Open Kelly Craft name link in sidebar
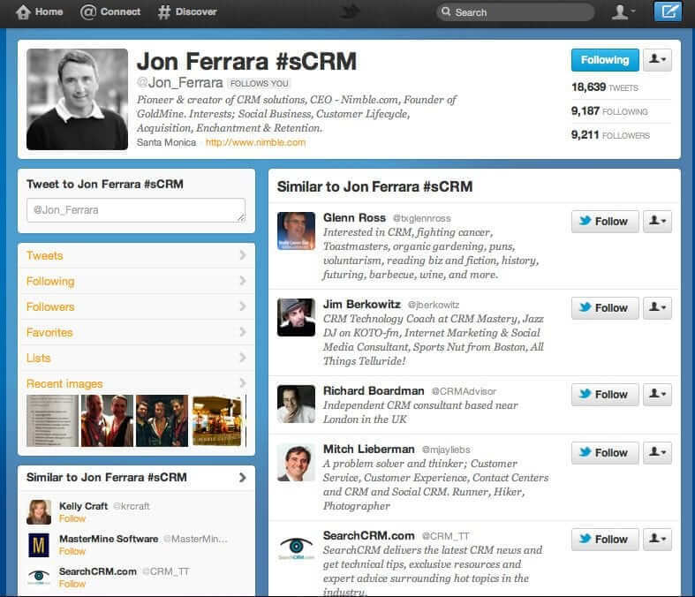 pyautogui.click(x=83, y=506)
